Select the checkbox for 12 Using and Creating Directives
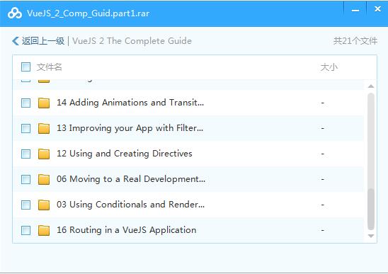The image size is (388, 274). 25,154
